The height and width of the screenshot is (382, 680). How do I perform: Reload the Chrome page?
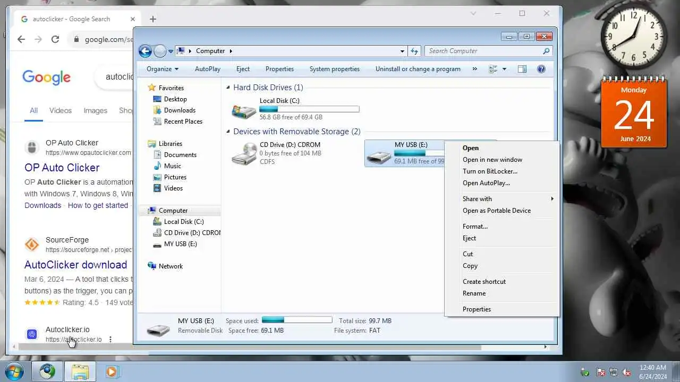[x=55, y=39]
